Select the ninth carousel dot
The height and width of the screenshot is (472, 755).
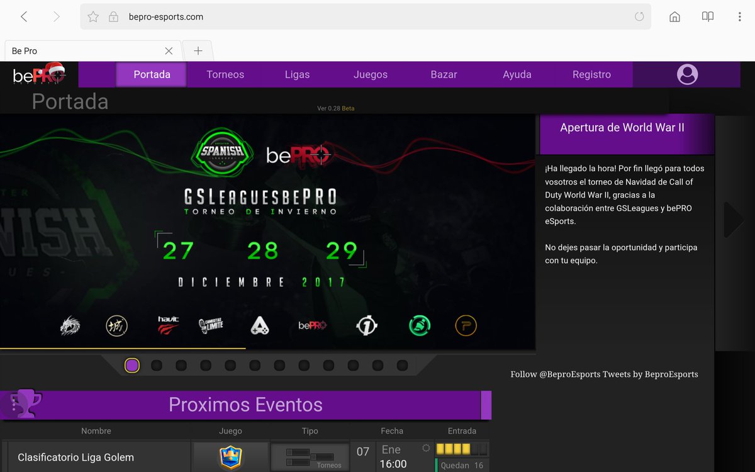click(328, 366)
